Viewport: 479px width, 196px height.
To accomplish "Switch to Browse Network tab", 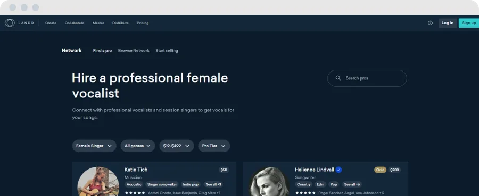I will point(134,51).
